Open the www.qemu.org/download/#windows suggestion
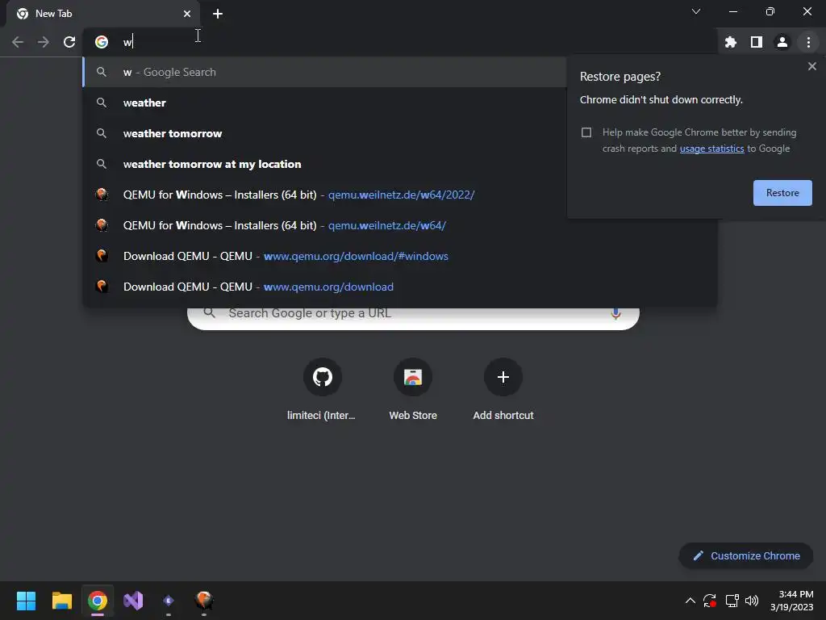This screenshot has height=620, width=826. click(400, 256)
